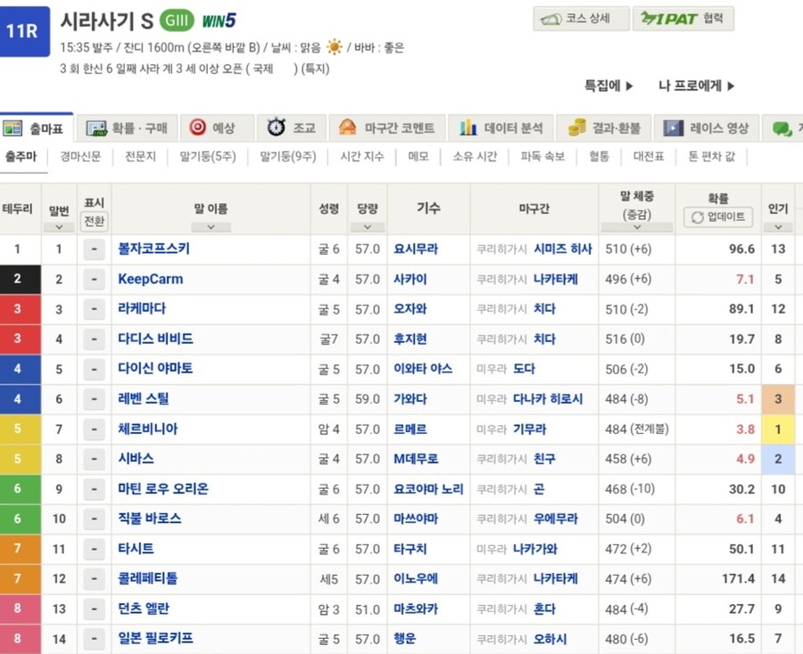Select the 조교 stopwatch icon
Image resolution: width=803 pixels, height=654 pixels.
[277, 127]
